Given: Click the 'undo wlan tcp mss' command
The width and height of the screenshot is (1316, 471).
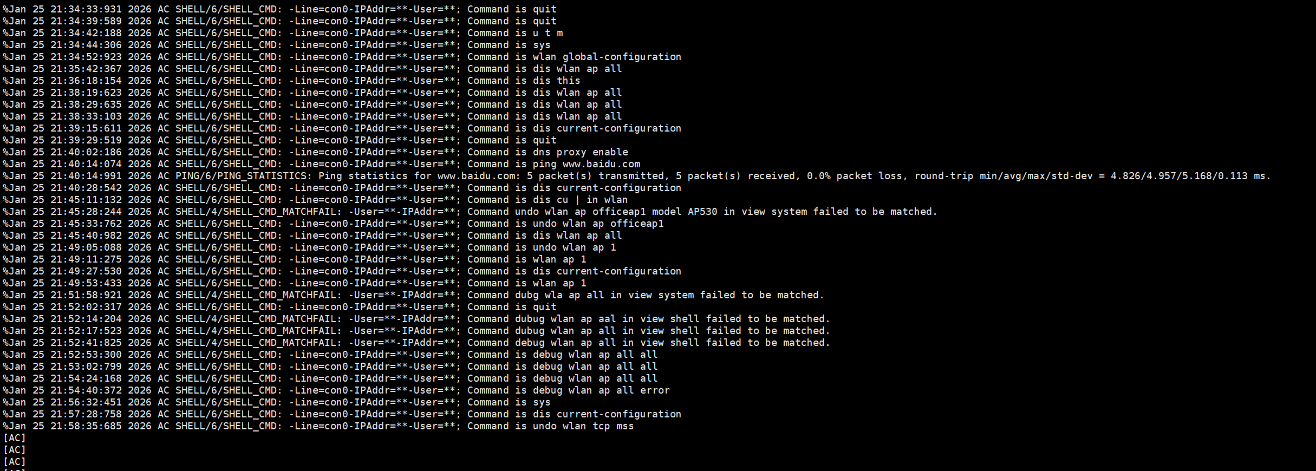Looking at the screenshot, I should [583, 426].
